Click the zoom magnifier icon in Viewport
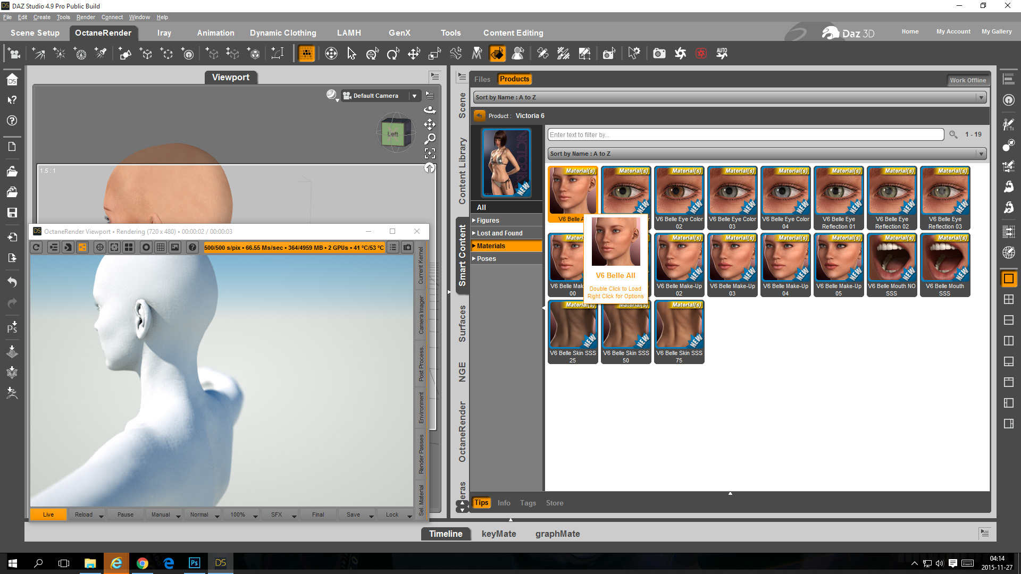 click(430, 139)
